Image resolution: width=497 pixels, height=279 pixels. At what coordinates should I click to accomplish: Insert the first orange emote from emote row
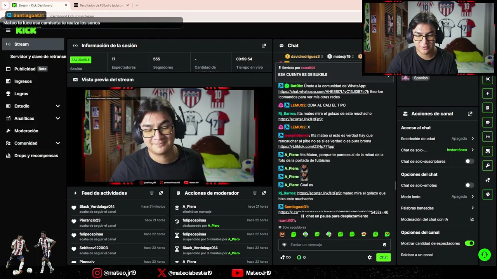(282, 234)
